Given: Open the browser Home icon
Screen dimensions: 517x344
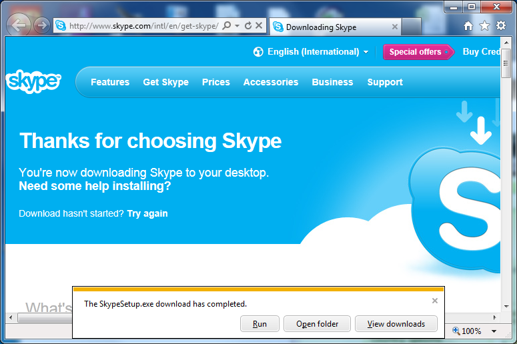Looking at the screenshot, I should click(468, 26).
